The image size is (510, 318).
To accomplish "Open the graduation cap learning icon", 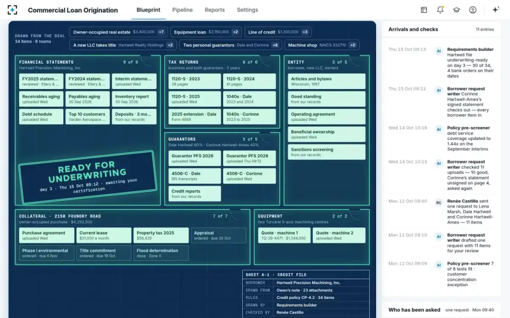I will [x=456, y=10].
